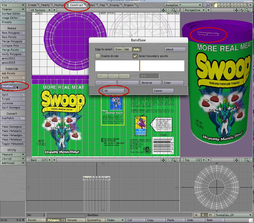The width and height of the screenshot is (254, 223).
Task: Open the Modeler dropdown menu
Action: [13, 9]
